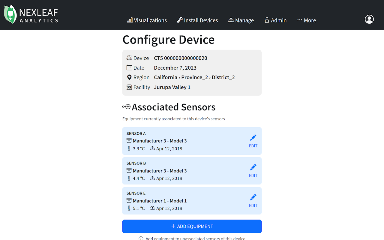Click the pencil edit icon for Sensor A

click(x=253, y=138)
